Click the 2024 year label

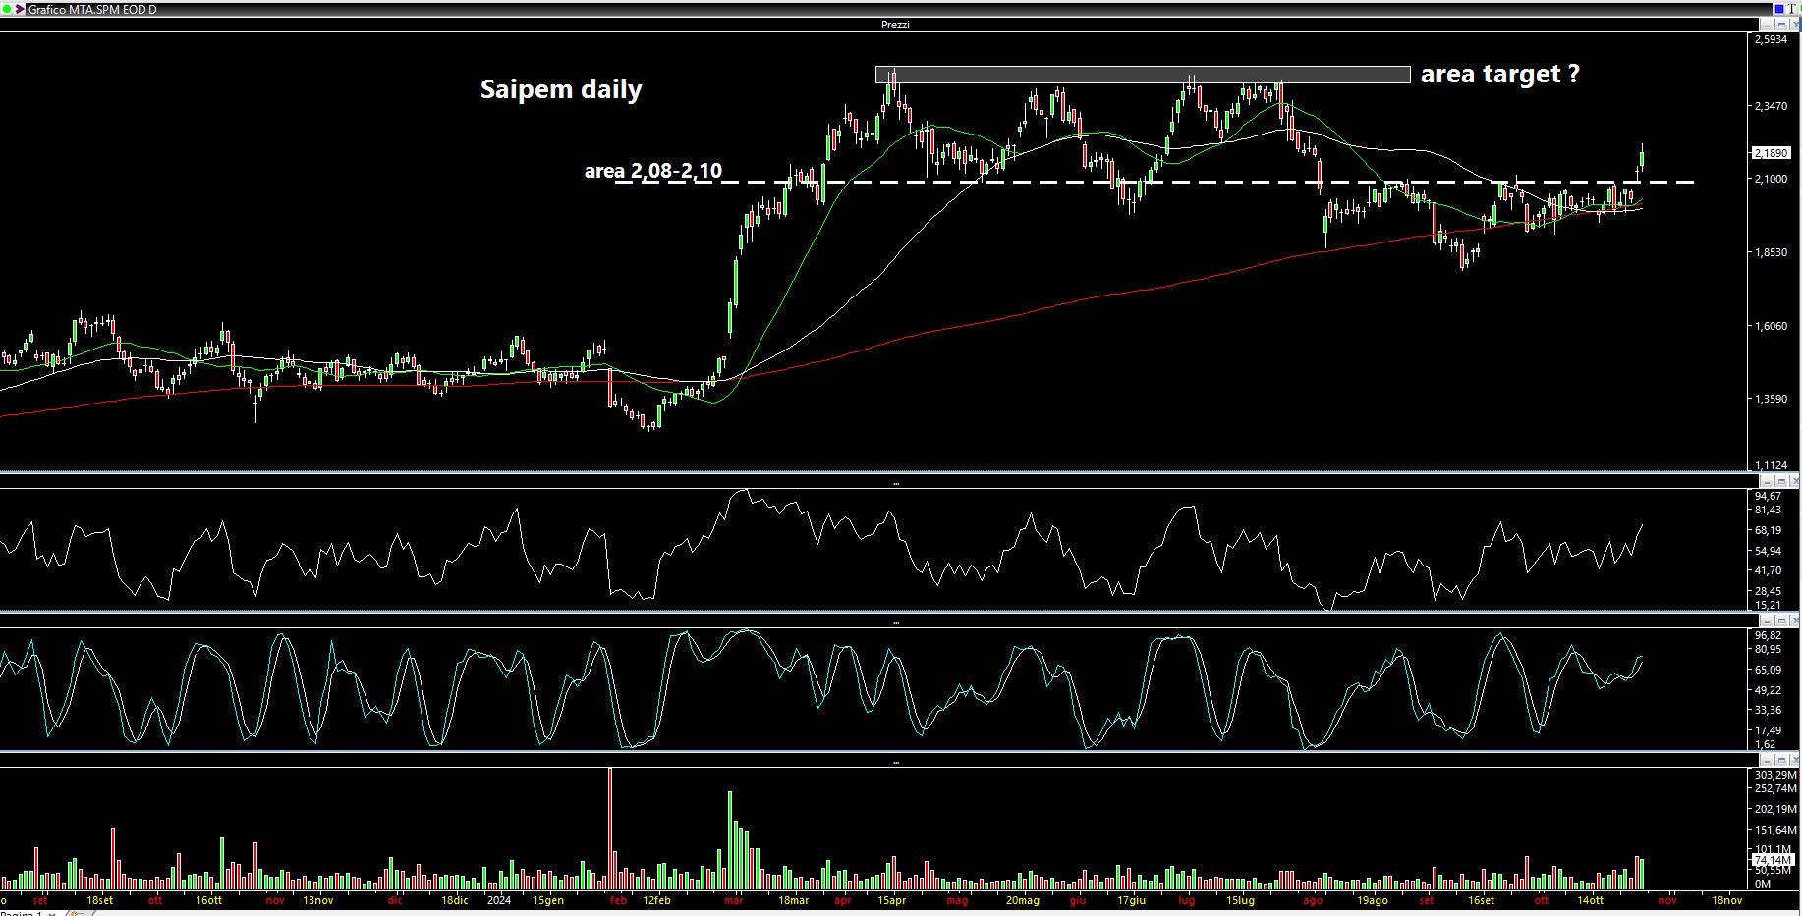(x=499, y=900)
